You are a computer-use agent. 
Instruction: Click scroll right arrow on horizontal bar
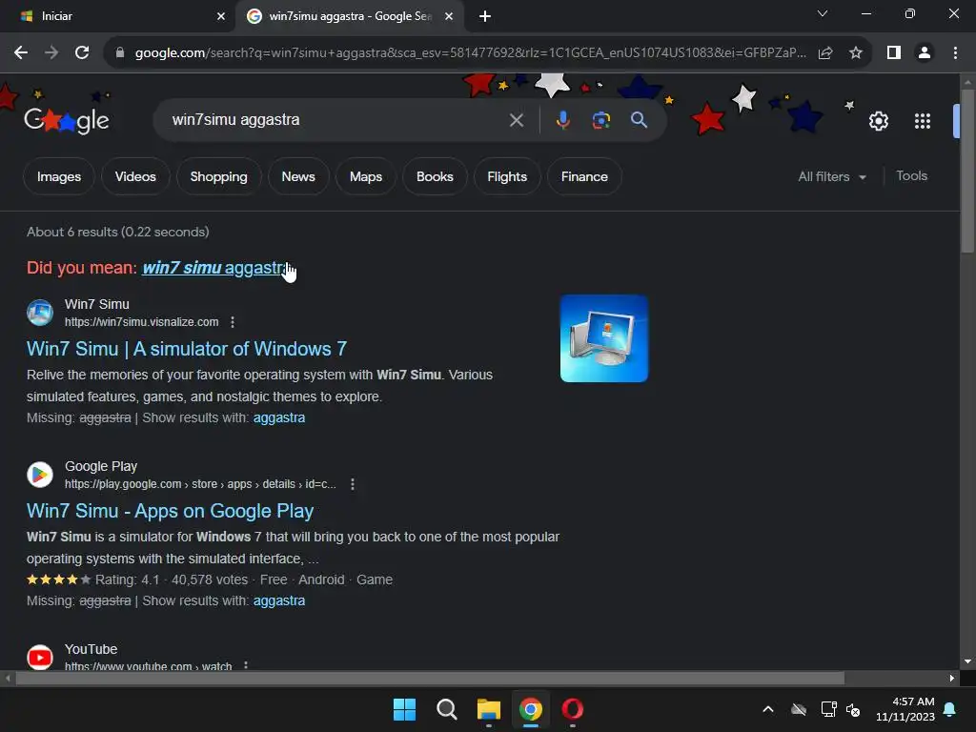click(x=952, y=678)
